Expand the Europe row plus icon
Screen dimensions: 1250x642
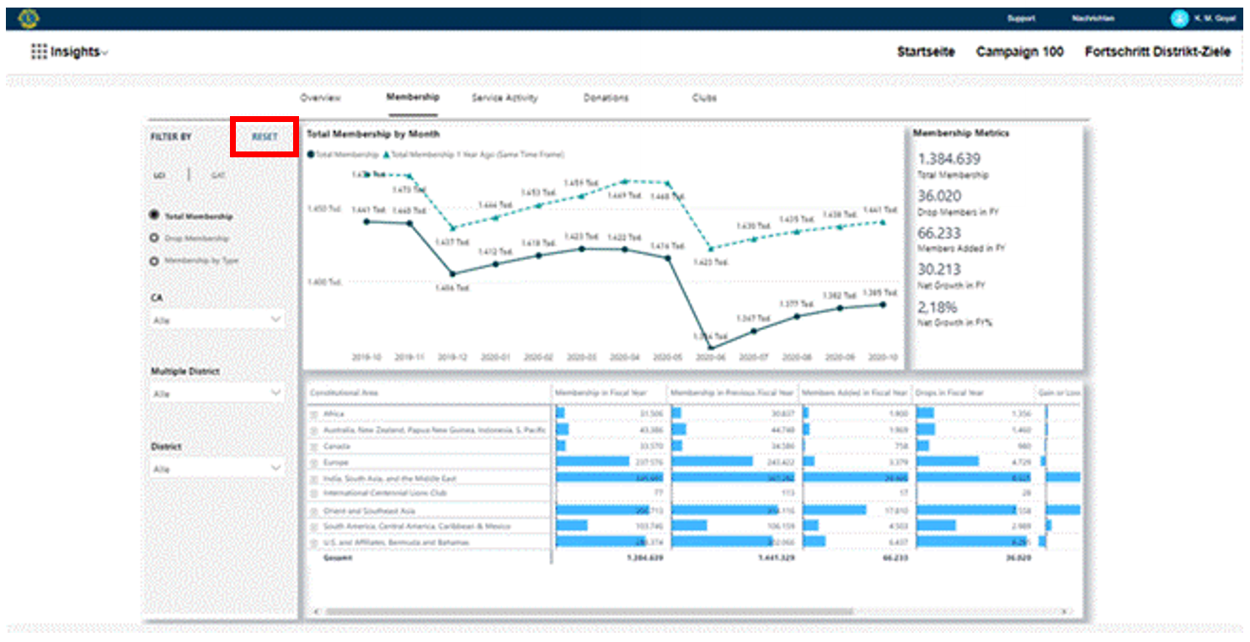(313, 463)
